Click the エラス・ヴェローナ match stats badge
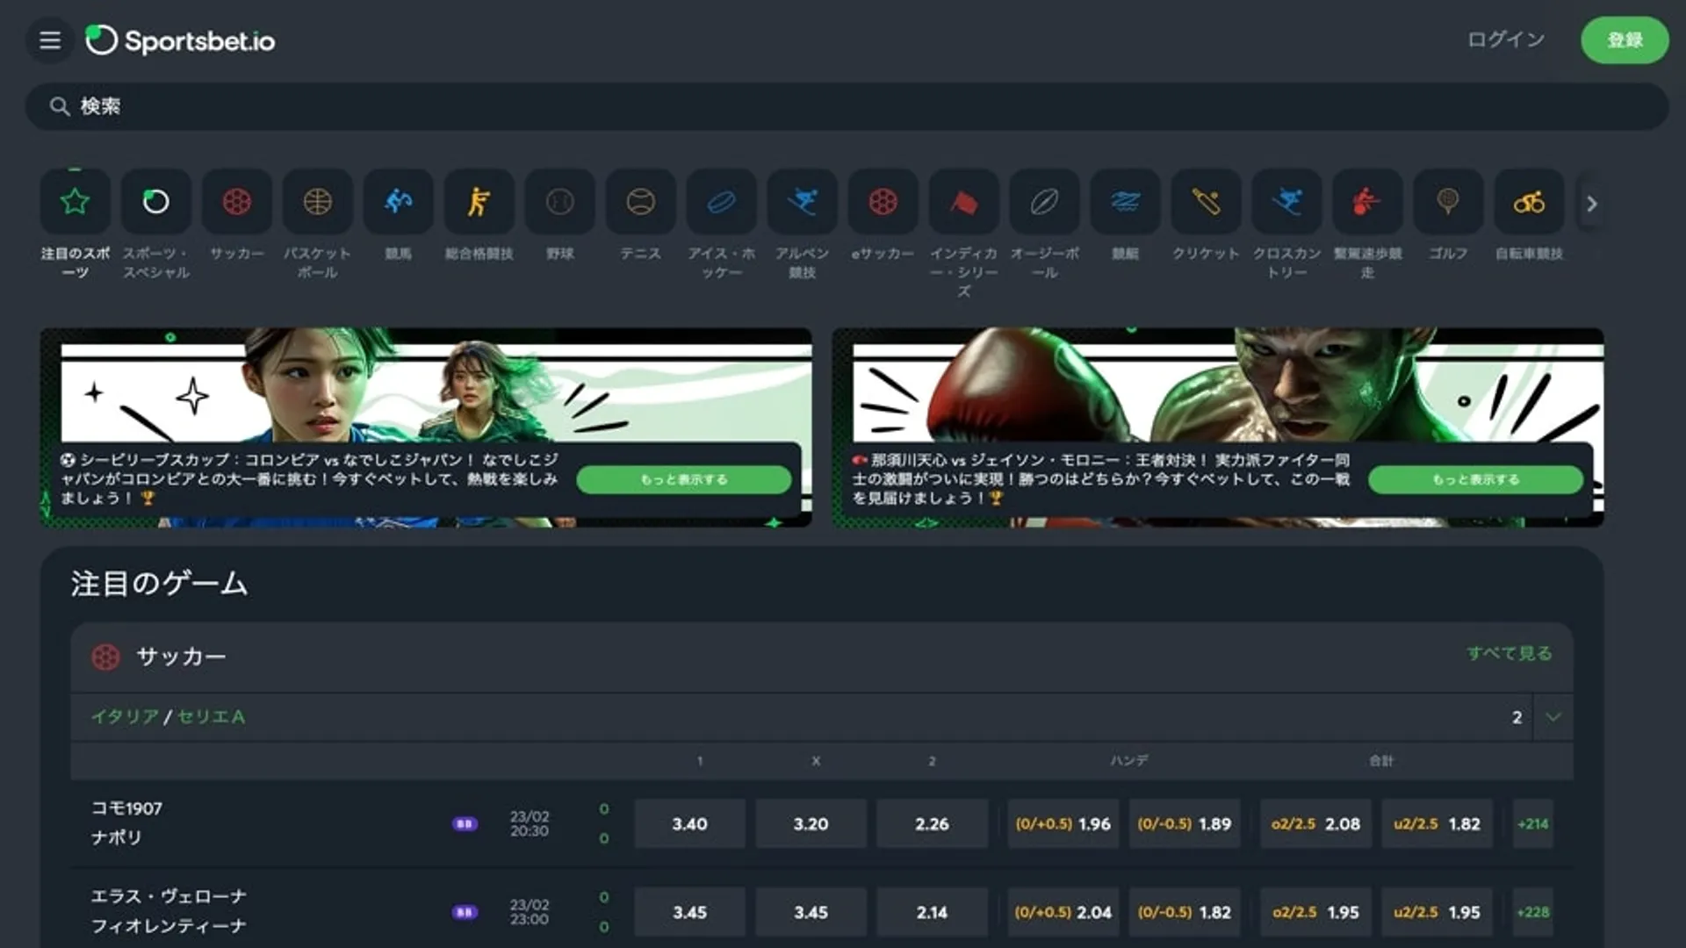This screenshot has width=1686, height=948. tap(465, 912)
